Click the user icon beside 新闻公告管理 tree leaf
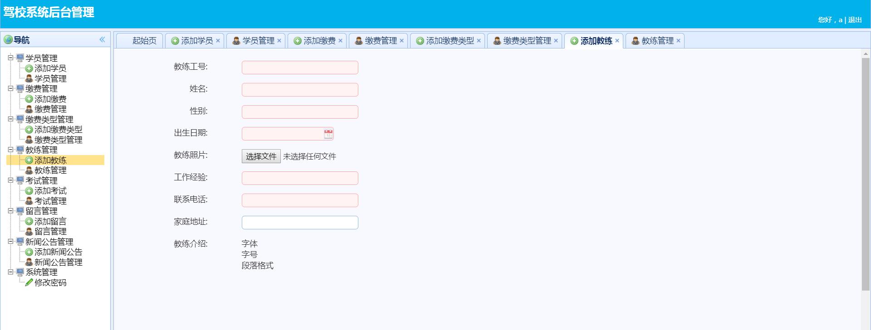The width and height of the screenshot is (871, 330). coord(29,262)
